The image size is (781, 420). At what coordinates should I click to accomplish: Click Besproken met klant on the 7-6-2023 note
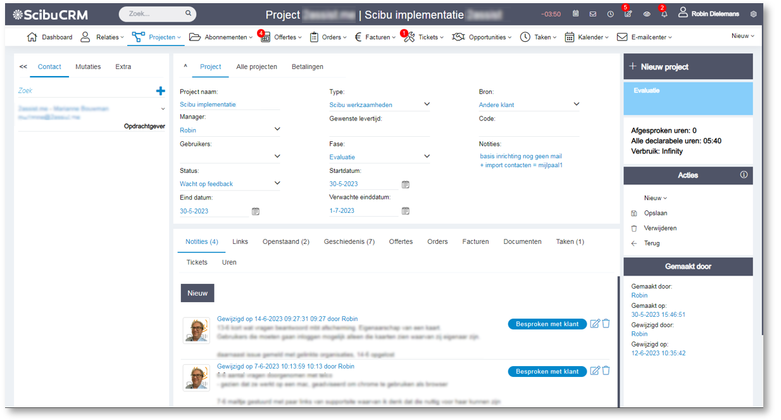coord(547,372)
